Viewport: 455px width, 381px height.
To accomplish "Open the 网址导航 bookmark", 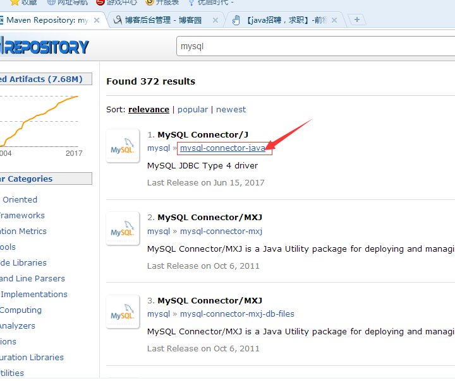I will [68, 3].
